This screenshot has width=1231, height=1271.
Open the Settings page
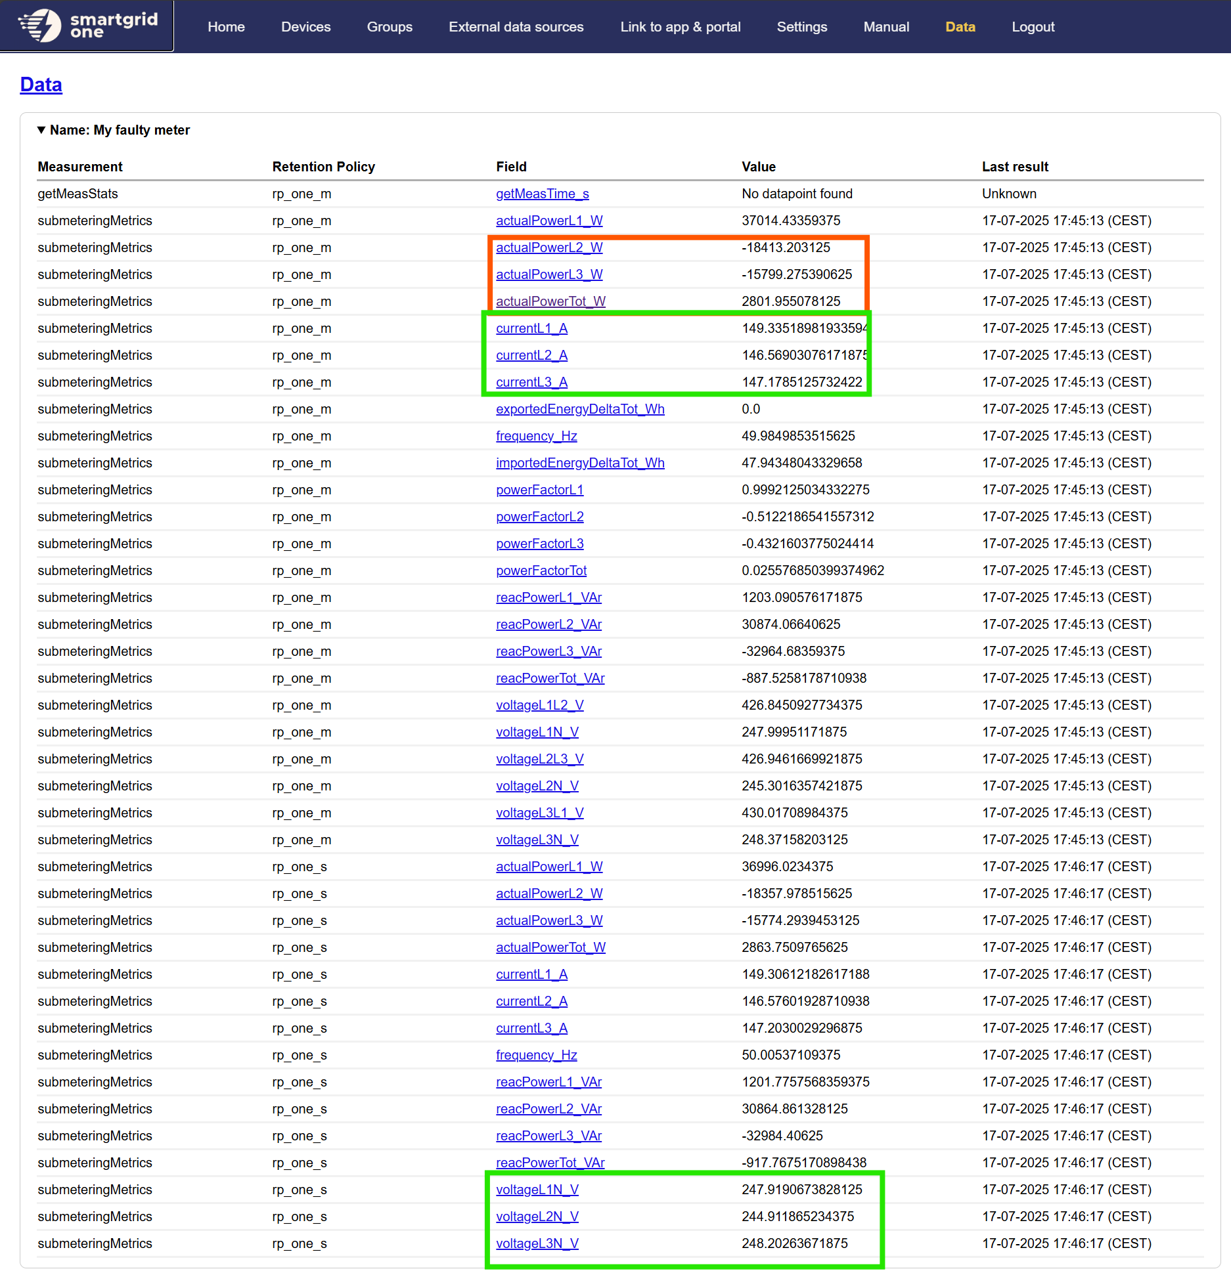[801, 27]
